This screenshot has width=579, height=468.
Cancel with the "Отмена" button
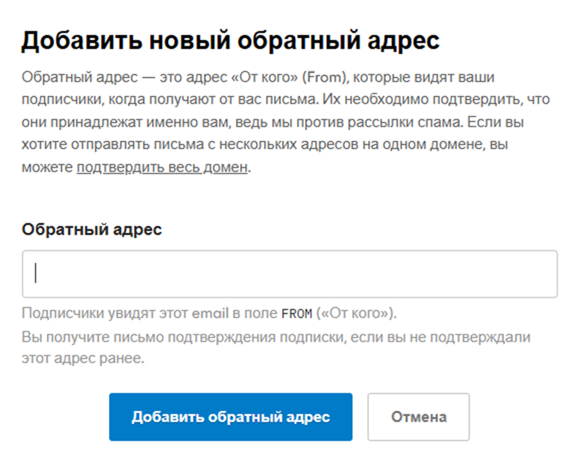click(x=418, y=417)
